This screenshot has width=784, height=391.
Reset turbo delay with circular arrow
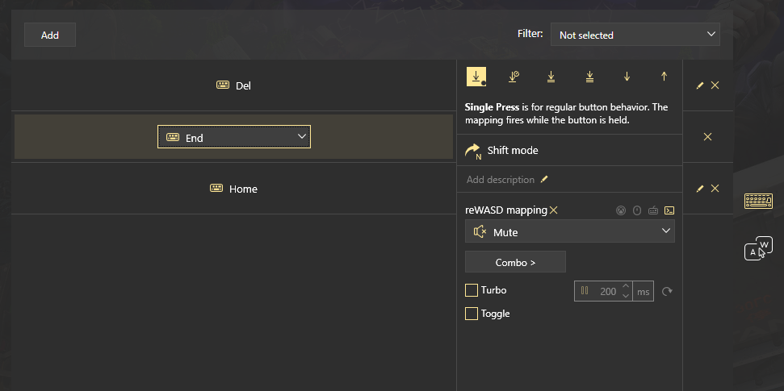pyautogui.click(x=666, y=292)
